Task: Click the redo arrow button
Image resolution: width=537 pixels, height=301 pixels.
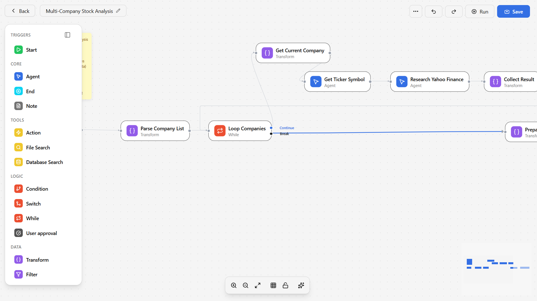Action: [x=454, y=12]
